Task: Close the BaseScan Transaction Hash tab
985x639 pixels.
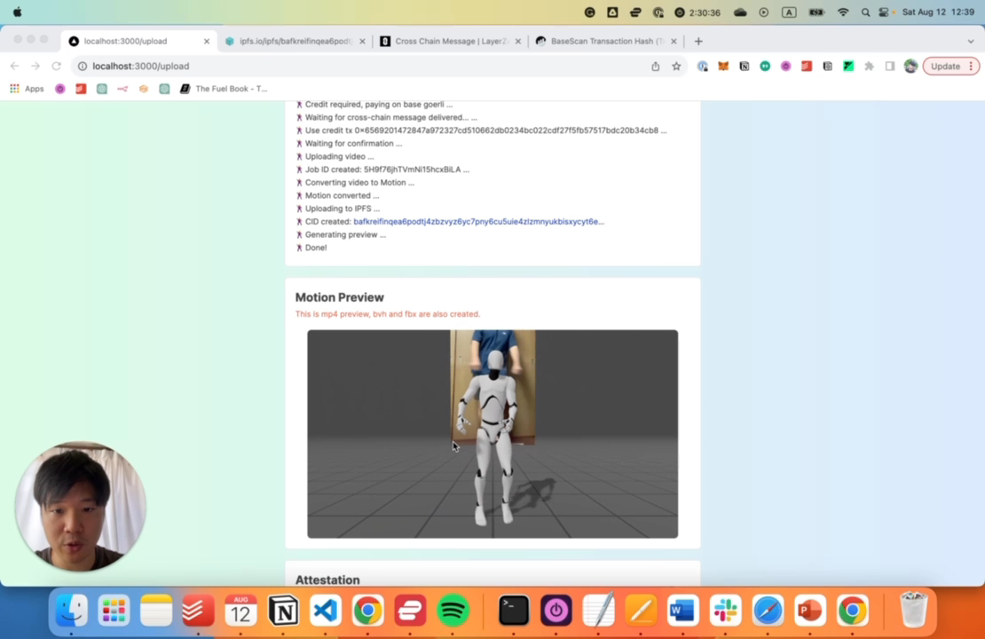Action: click(x=674, y=42)
